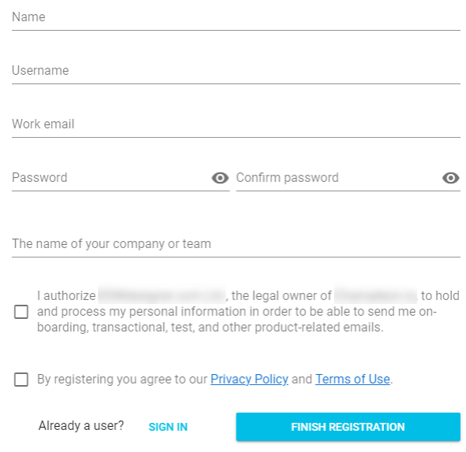466x452 pixels.
Task: Show the Password field's hidden characters
Action: 220,178
